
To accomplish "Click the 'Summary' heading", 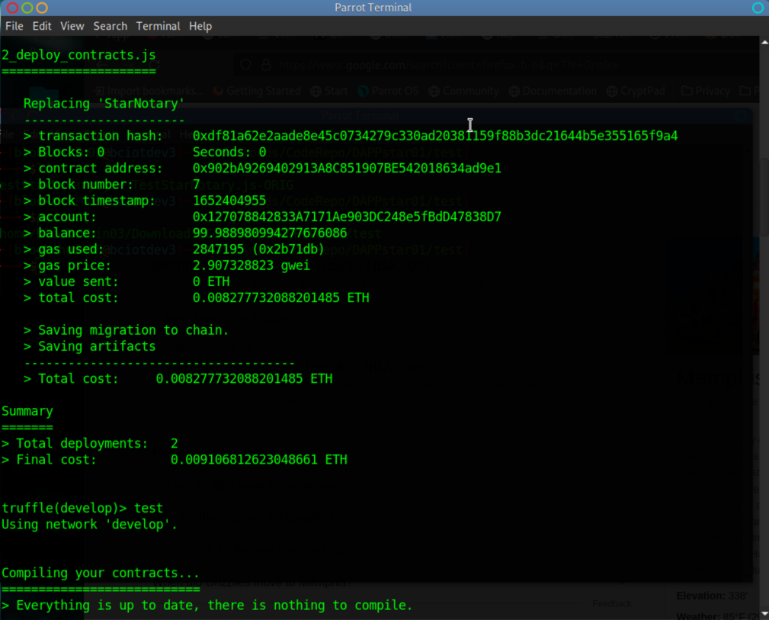I will pyautogui.click(x=27, y=411).
